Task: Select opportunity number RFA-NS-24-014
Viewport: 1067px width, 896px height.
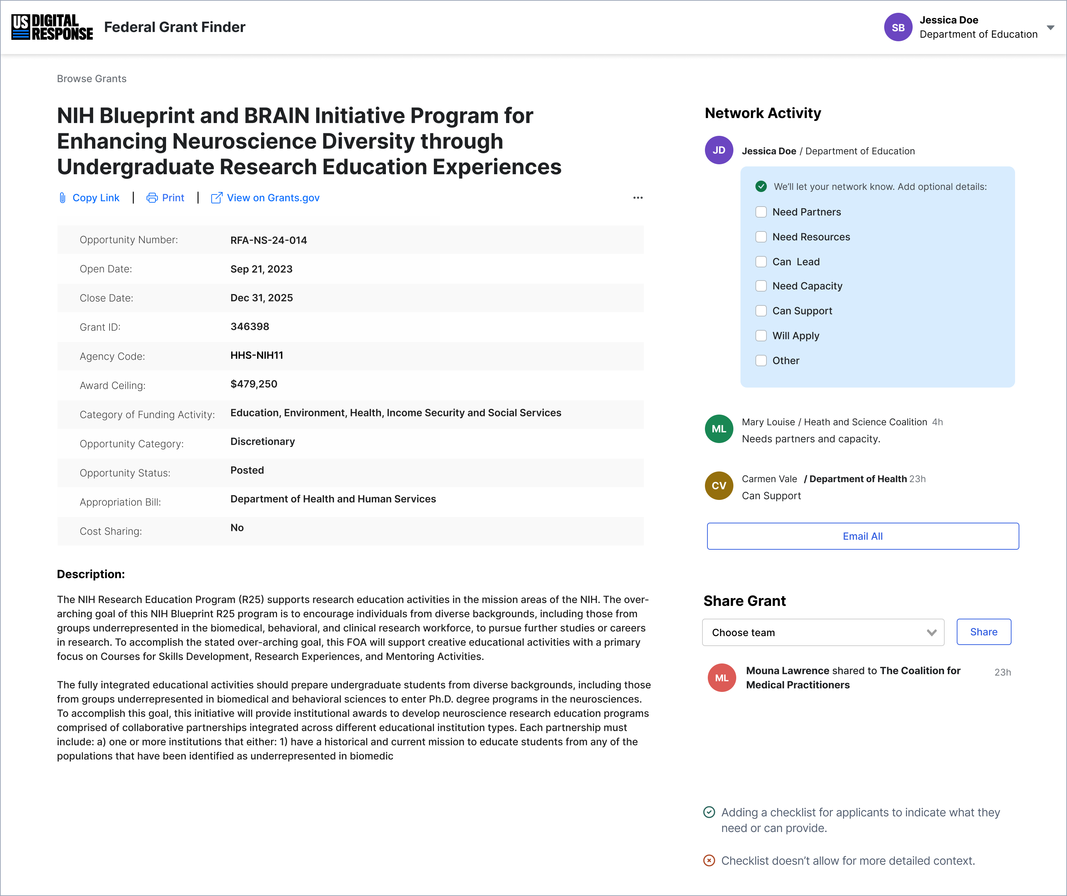Action: pos(269,240)
